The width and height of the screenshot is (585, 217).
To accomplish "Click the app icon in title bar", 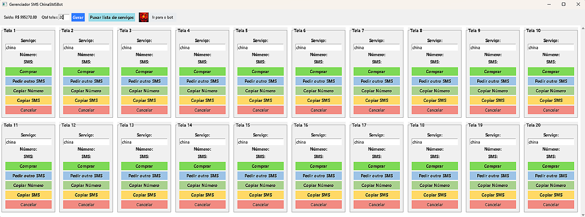I will tap(5, 4).
